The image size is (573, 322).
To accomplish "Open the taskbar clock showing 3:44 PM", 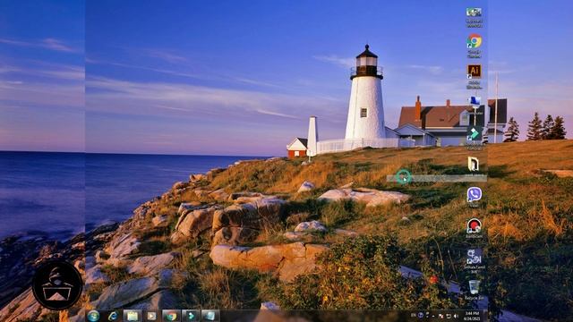I will pos(472,316).
